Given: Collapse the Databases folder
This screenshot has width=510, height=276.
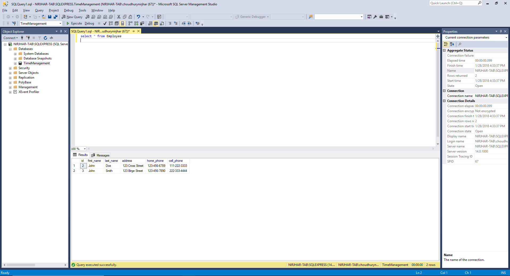Looking at the screenshot, I should [10, 49].
